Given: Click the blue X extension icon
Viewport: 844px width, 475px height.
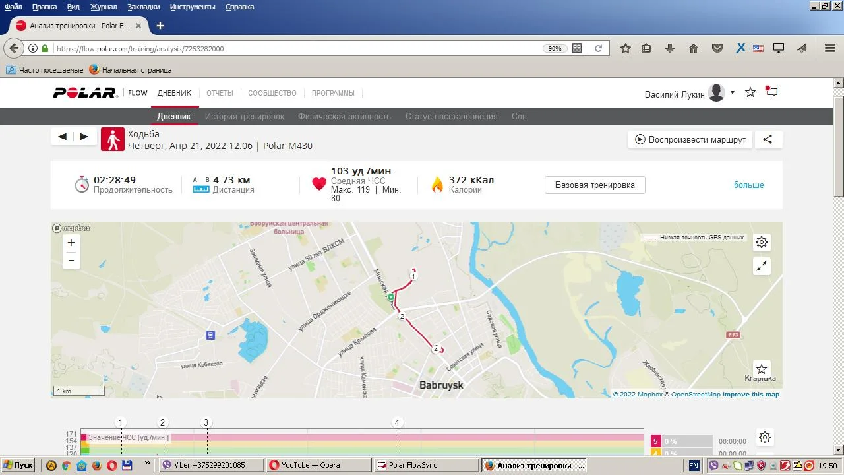Looking at the screenshot, I should (x=740, y=48).
